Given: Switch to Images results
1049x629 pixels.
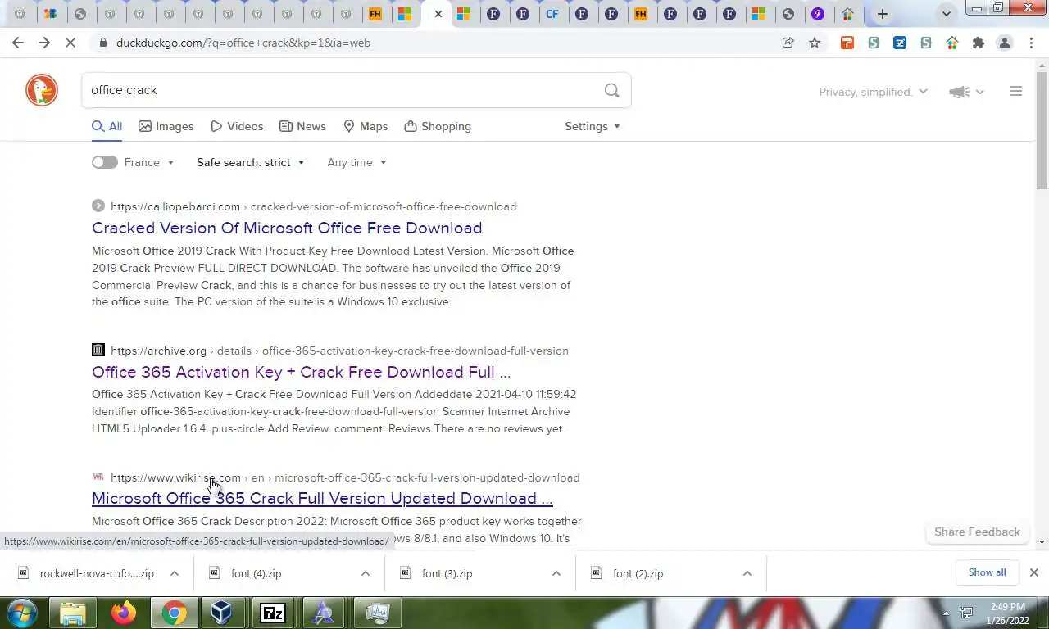Looking at the screenshot, I should (166, 126).
